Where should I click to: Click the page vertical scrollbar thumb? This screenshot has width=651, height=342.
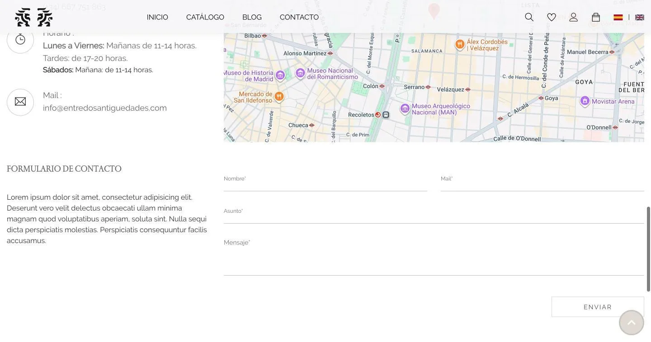tap(648, 249)
